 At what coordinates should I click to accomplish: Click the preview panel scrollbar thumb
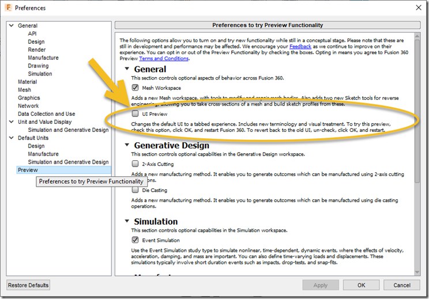click(417, 111)
